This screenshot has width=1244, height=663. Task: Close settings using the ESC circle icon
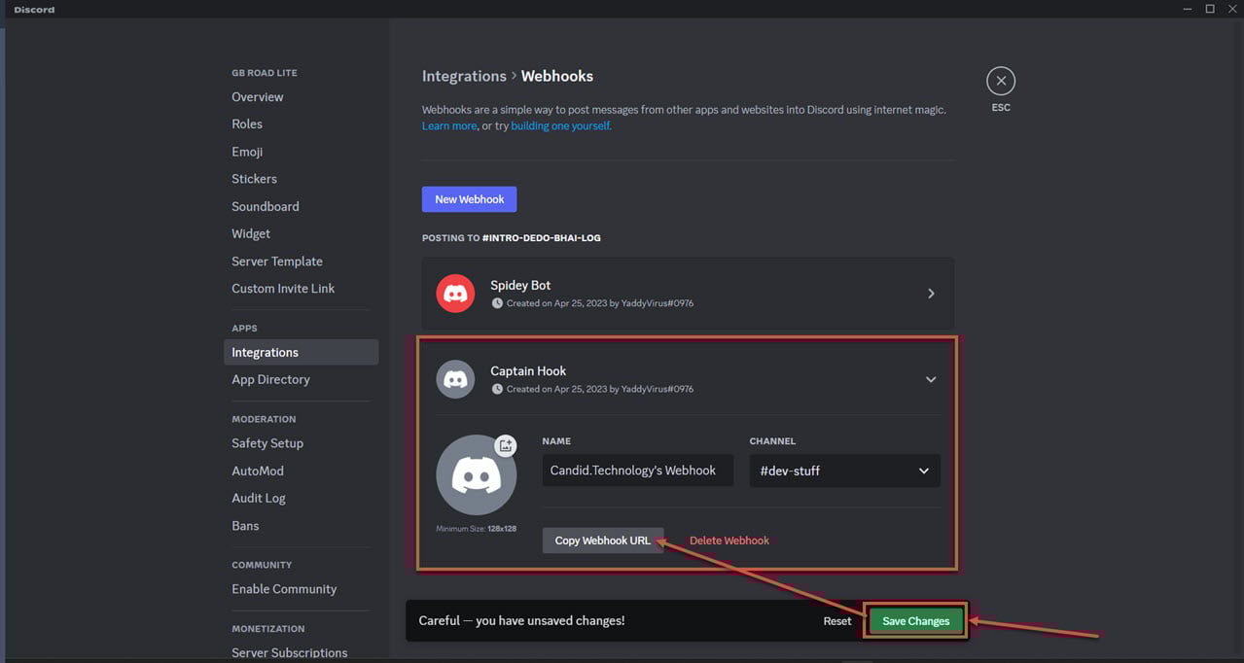click(x=1001, y=80)
